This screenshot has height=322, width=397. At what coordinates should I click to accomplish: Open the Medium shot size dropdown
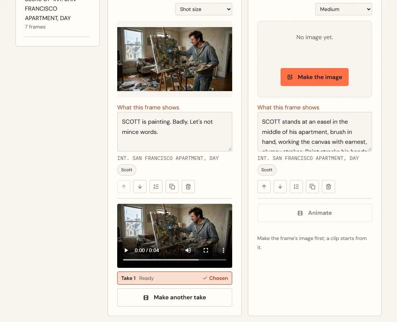(344, 9)
